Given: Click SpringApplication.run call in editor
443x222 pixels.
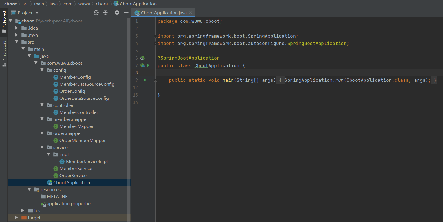Looking at the screenshot, I should [x=314, y=80].
